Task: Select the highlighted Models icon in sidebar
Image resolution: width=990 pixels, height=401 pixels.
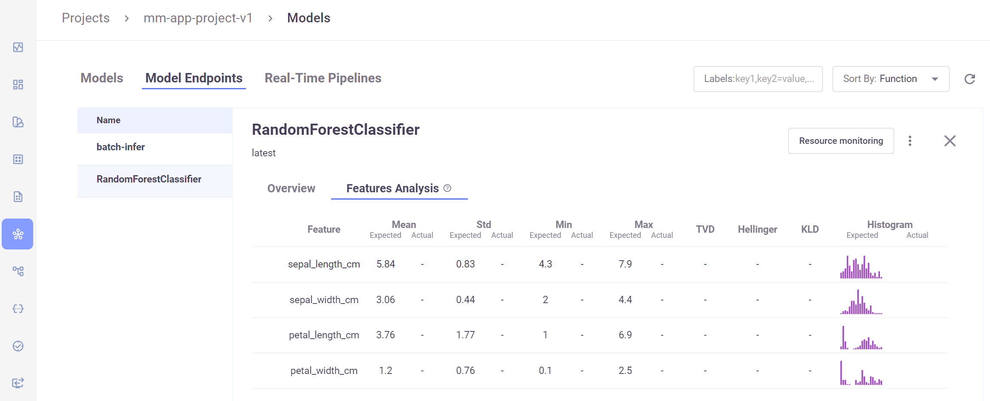Action: point(18,234)
